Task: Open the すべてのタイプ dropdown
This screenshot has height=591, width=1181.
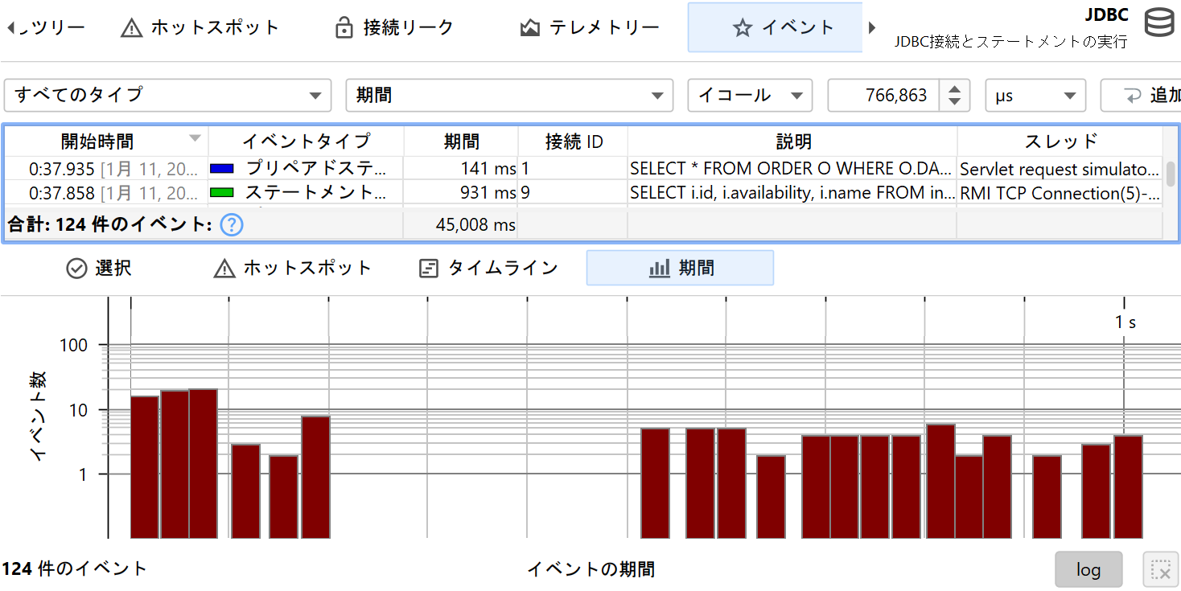Action: 168,96
